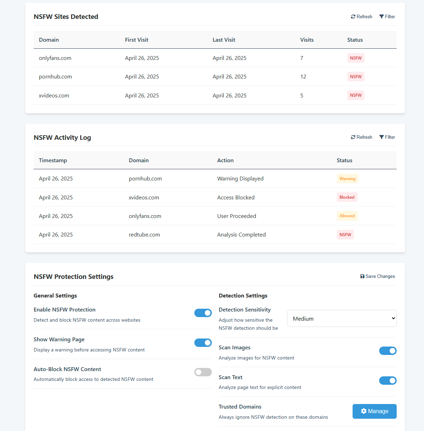Select redtube.com in Activity Log
This screenshot has width=424, height=431.
tap(144, 235)
